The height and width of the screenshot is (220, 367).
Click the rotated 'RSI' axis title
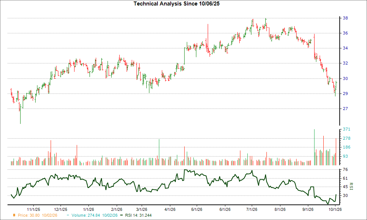coord(351,186)
